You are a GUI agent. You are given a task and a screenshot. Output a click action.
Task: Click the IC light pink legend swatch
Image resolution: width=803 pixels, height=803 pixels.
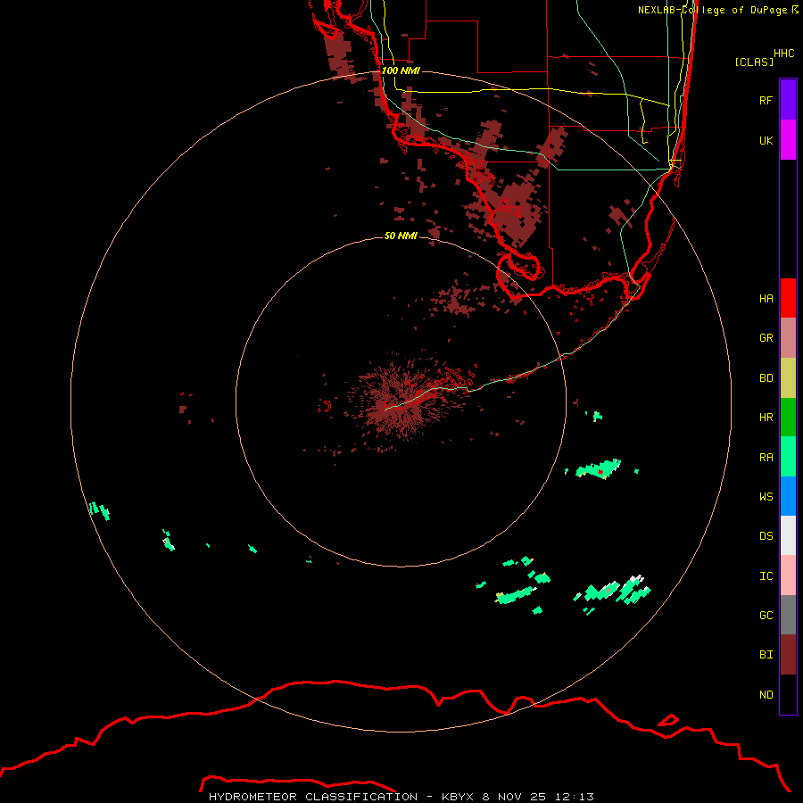click(788, 575)
